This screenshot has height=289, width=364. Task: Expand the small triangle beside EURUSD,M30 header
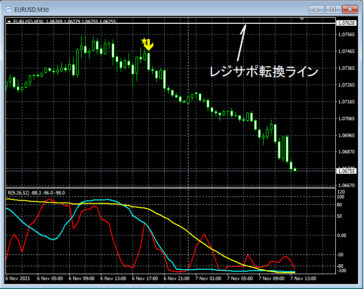pyautogui.click(x=9, y=22)
